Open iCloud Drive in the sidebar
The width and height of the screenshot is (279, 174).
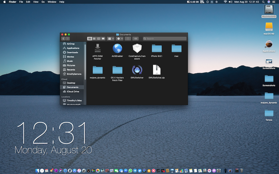[72, 92]
